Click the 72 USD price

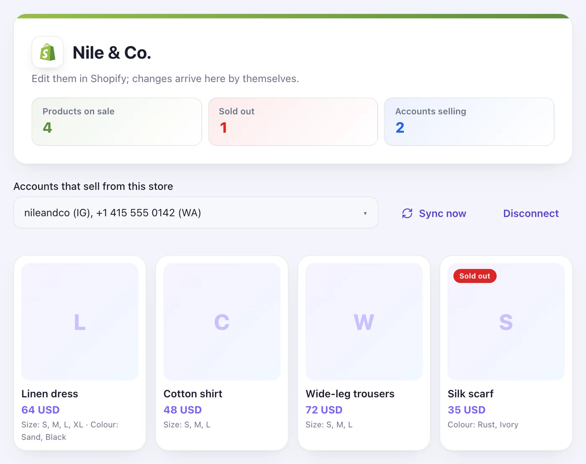click(x=324, y=410)
